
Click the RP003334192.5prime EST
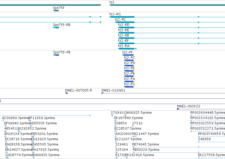pos(208,121)
